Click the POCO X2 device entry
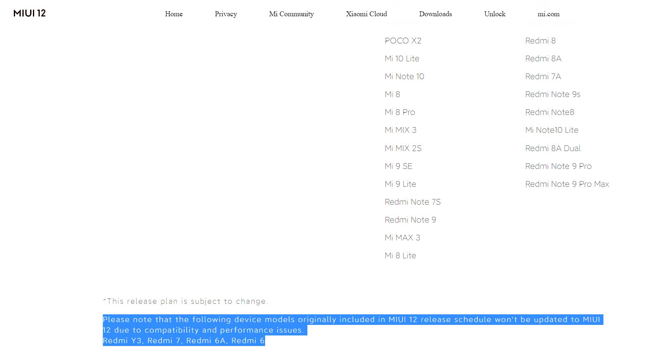This screenshot has width=664, height=359. [x=403, y=41]
